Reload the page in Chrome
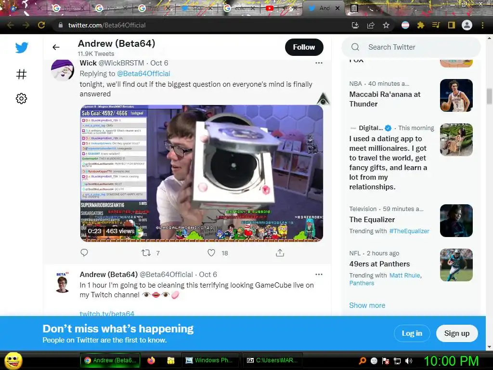This screenshot has height=370, width=493. coord(41,25)
